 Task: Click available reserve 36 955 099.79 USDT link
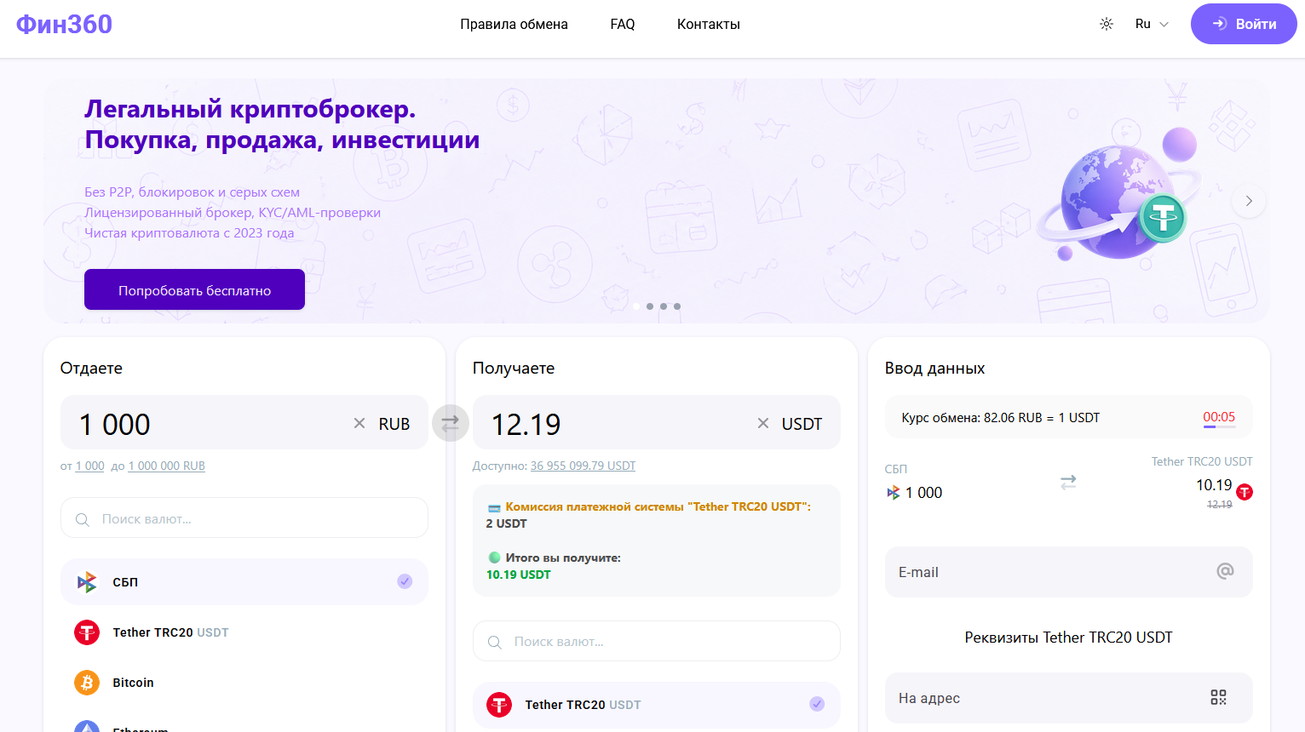[x=583, y=466]
